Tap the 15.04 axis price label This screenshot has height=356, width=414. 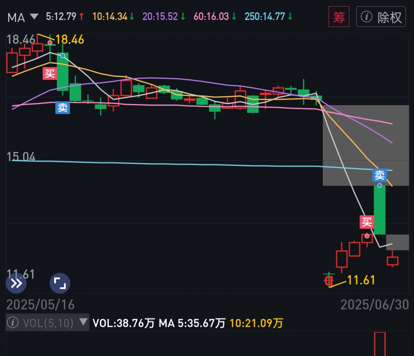21,157
